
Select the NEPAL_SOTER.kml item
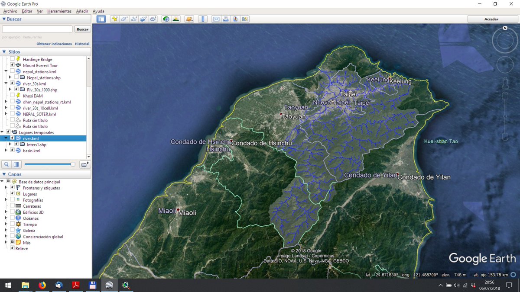click(39, 114)
